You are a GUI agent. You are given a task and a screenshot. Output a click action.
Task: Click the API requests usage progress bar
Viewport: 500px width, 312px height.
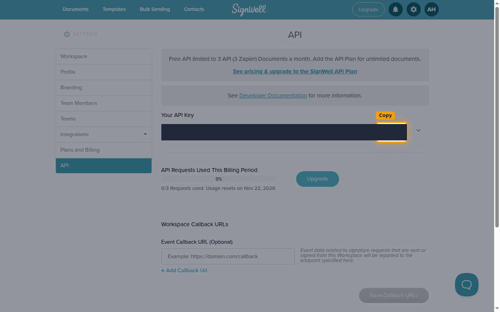(219, 179)
